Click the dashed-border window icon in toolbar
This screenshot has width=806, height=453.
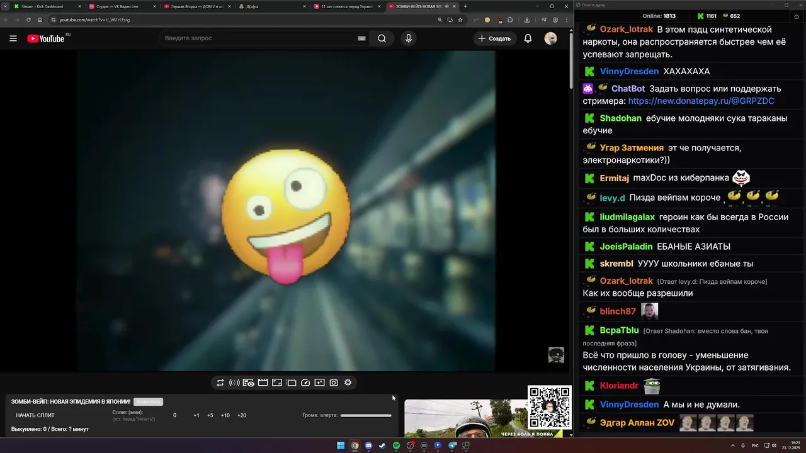tap(292, 383)
